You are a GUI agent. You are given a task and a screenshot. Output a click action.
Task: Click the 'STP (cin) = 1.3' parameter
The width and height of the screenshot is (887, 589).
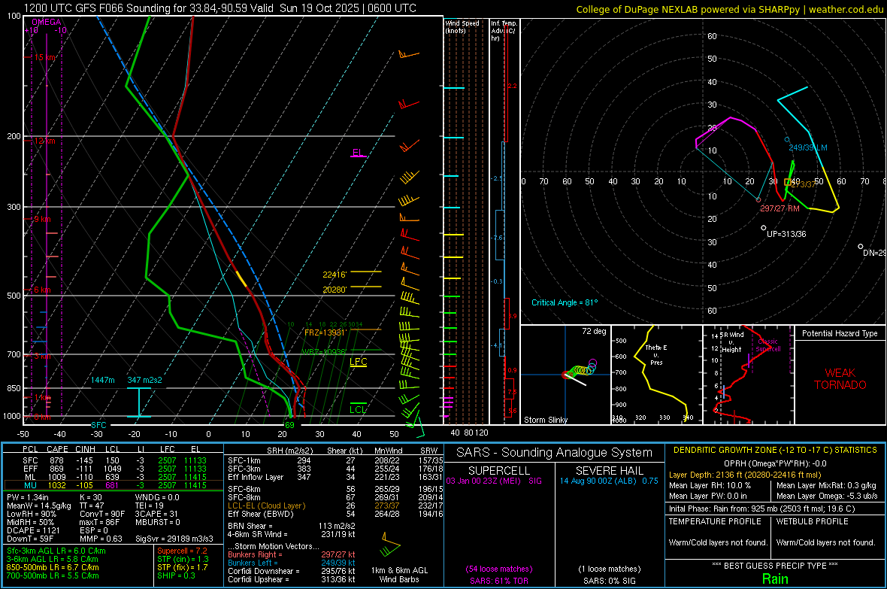(x=183, y=558)
